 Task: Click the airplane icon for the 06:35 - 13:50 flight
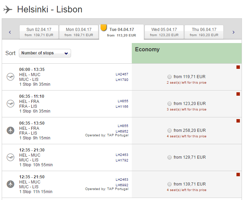click(x=10, y=130)
